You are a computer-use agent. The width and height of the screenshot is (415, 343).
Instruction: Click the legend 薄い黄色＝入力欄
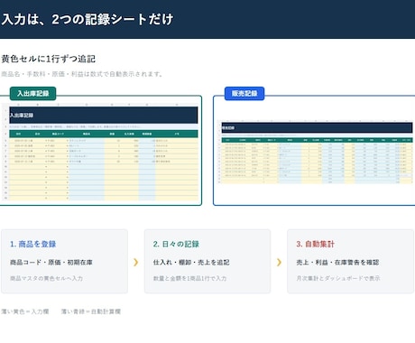click(25, 311)
